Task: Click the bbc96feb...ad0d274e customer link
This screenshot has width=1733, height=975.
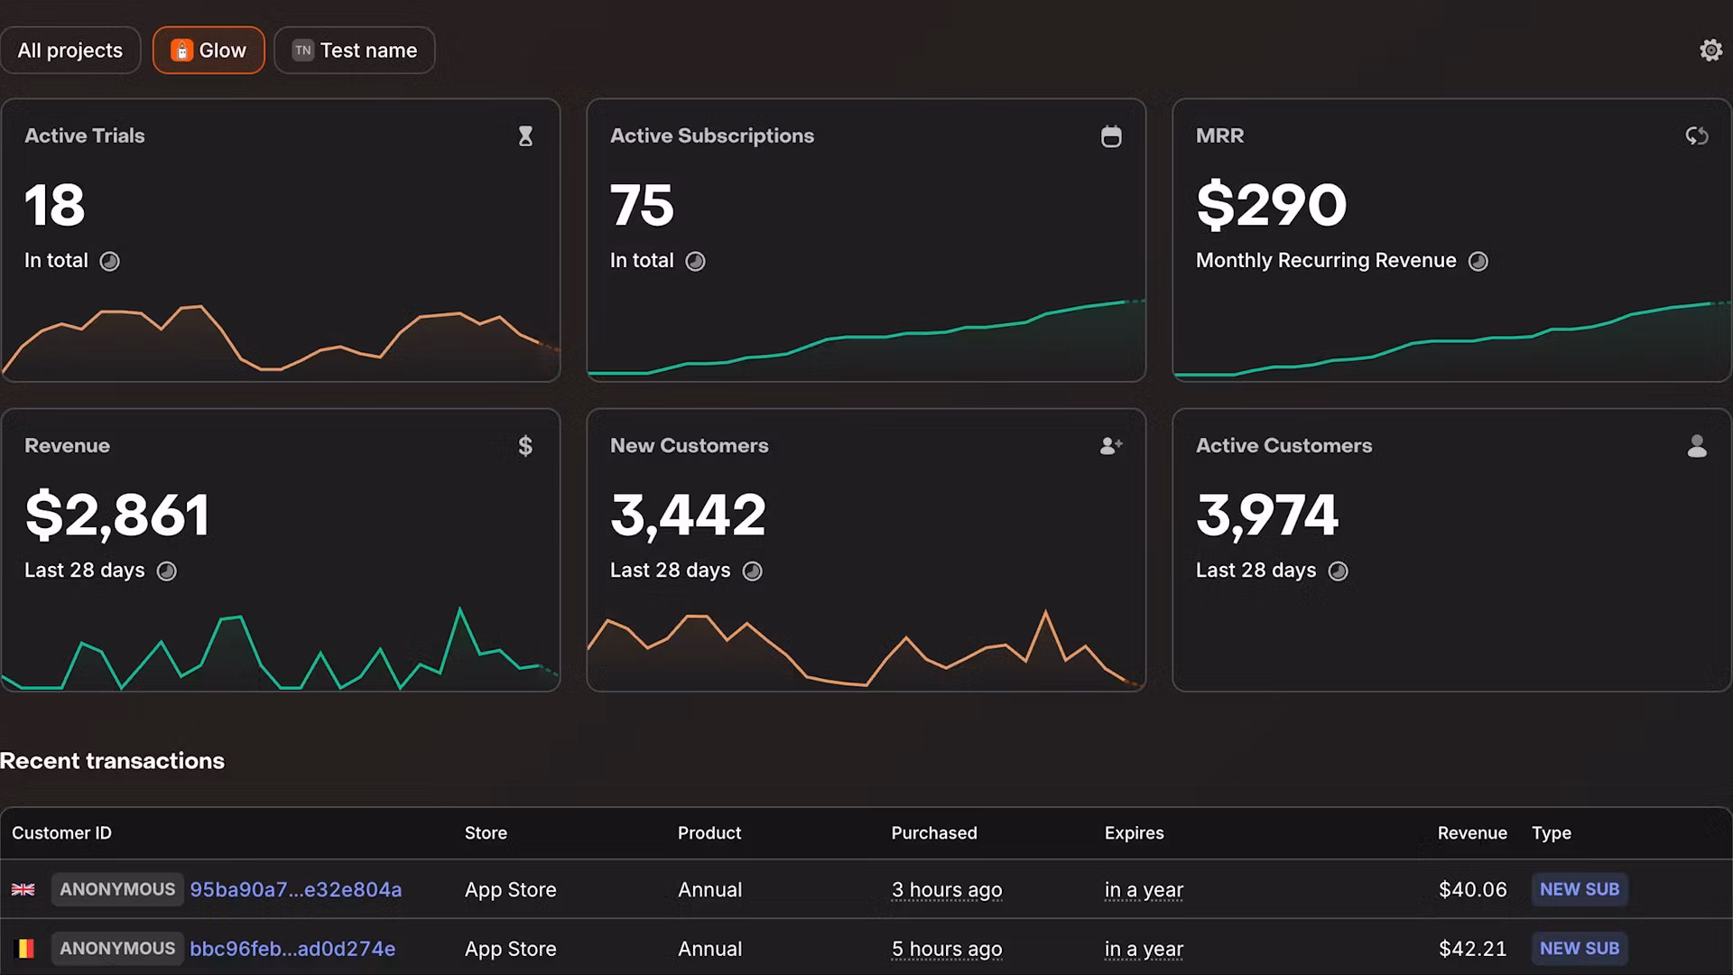Action: click(292, 949)
